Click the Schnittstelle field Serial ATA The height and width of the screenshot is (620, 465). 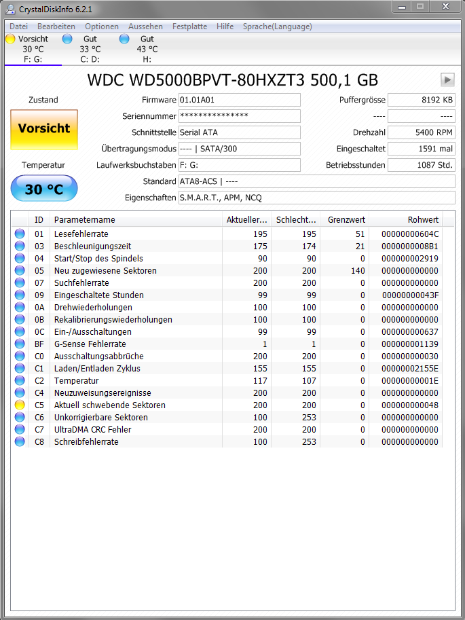click(239, 132)
